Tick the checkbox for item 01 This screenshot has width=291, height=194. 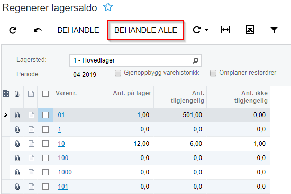coord(46,115)
